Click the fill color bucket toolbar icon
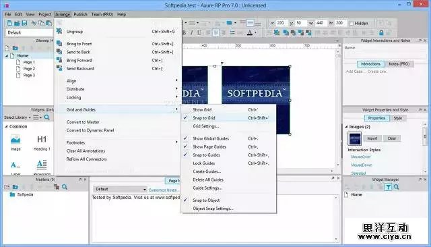Viewport: 431px width, 247px height. point(229,23)
